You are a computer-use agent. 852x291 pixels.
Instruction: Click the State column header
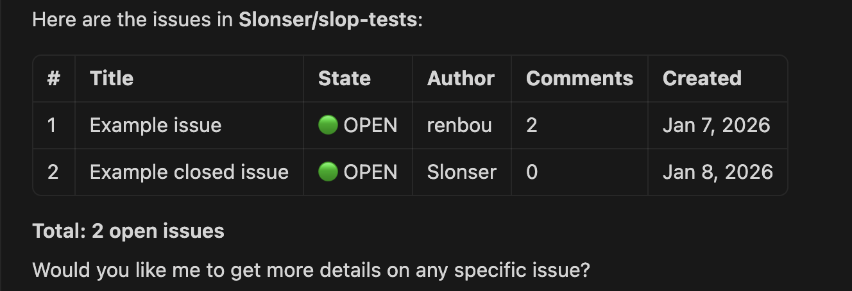(x=345, y=78)
